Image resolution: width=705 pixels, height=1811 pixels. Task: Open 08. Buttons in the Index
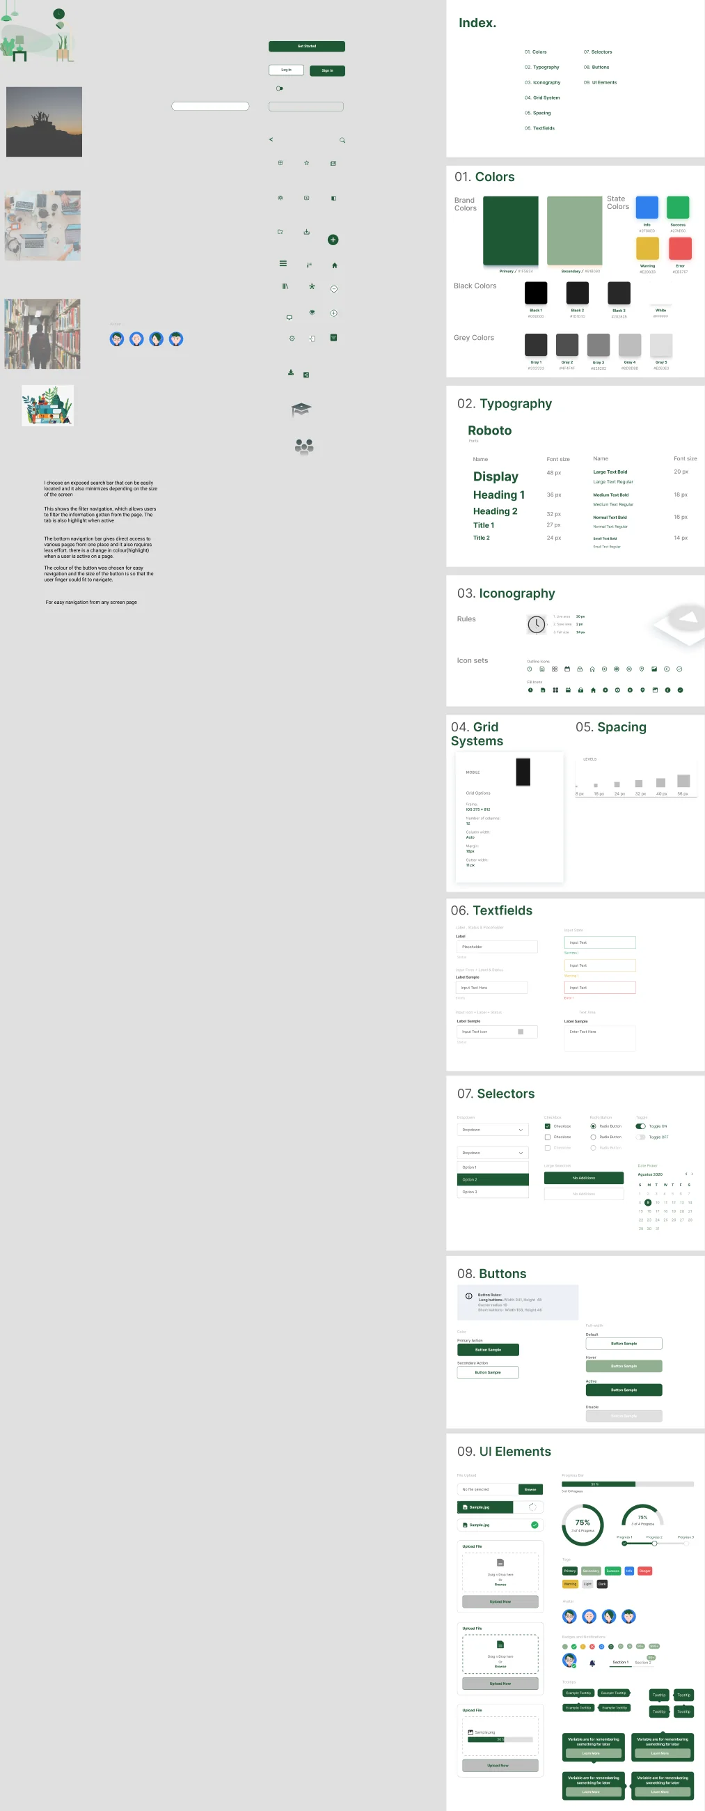pos(596,68)
